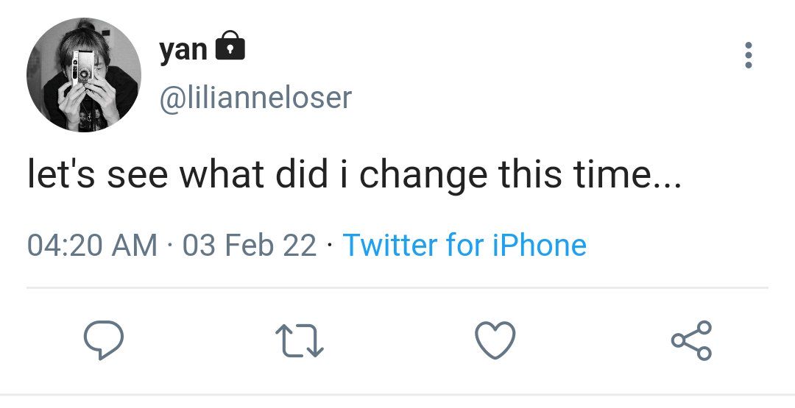Click the camera held in the avatar photo
Screen dimensions: 795x408
coord(82,69)
